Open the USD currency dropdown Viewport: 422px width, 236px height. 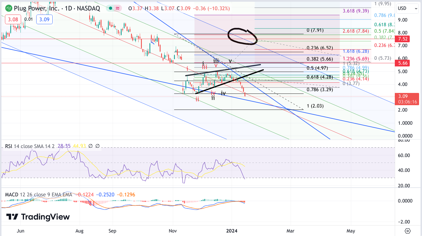click(408, 8)
